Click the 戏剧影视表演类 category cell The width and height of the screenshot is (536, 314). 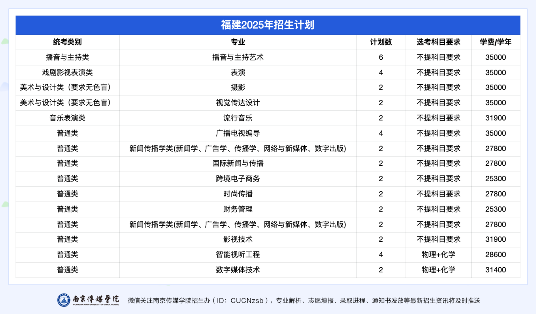click(67, 72)
